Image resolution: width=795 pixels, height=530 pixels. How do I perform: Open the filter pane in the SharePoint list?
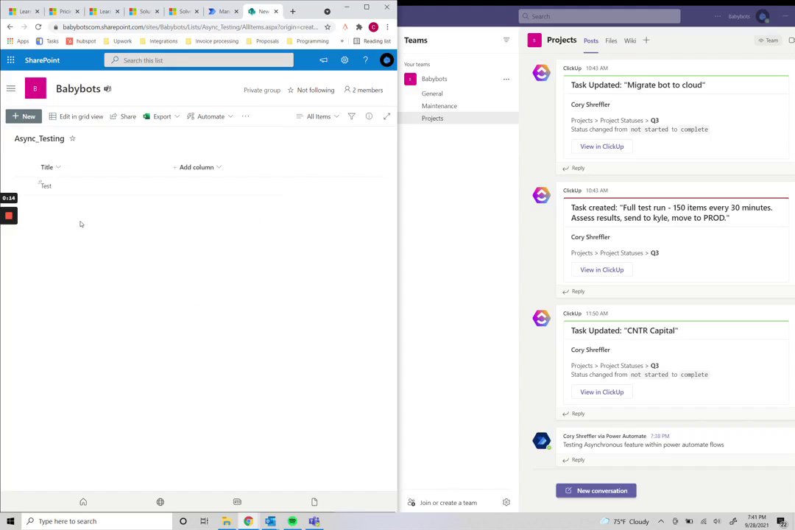pyautogui.click(x=351, y=116)
